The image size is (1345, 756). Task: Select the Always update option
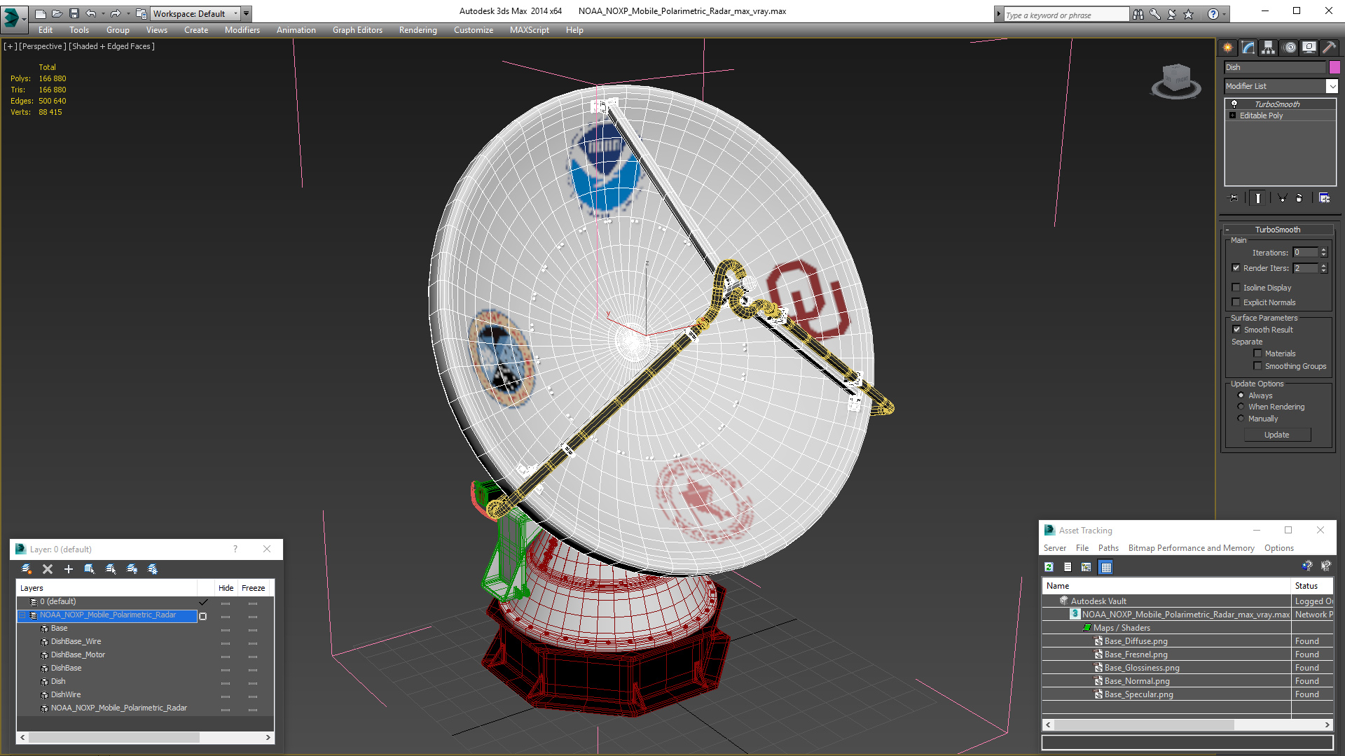[1241, 395]
